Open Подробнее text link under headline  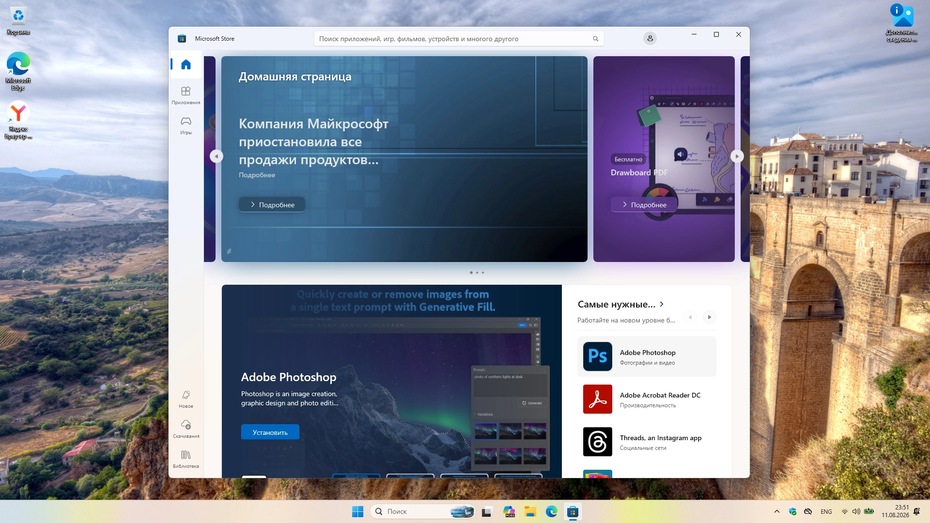click(257, 175)
